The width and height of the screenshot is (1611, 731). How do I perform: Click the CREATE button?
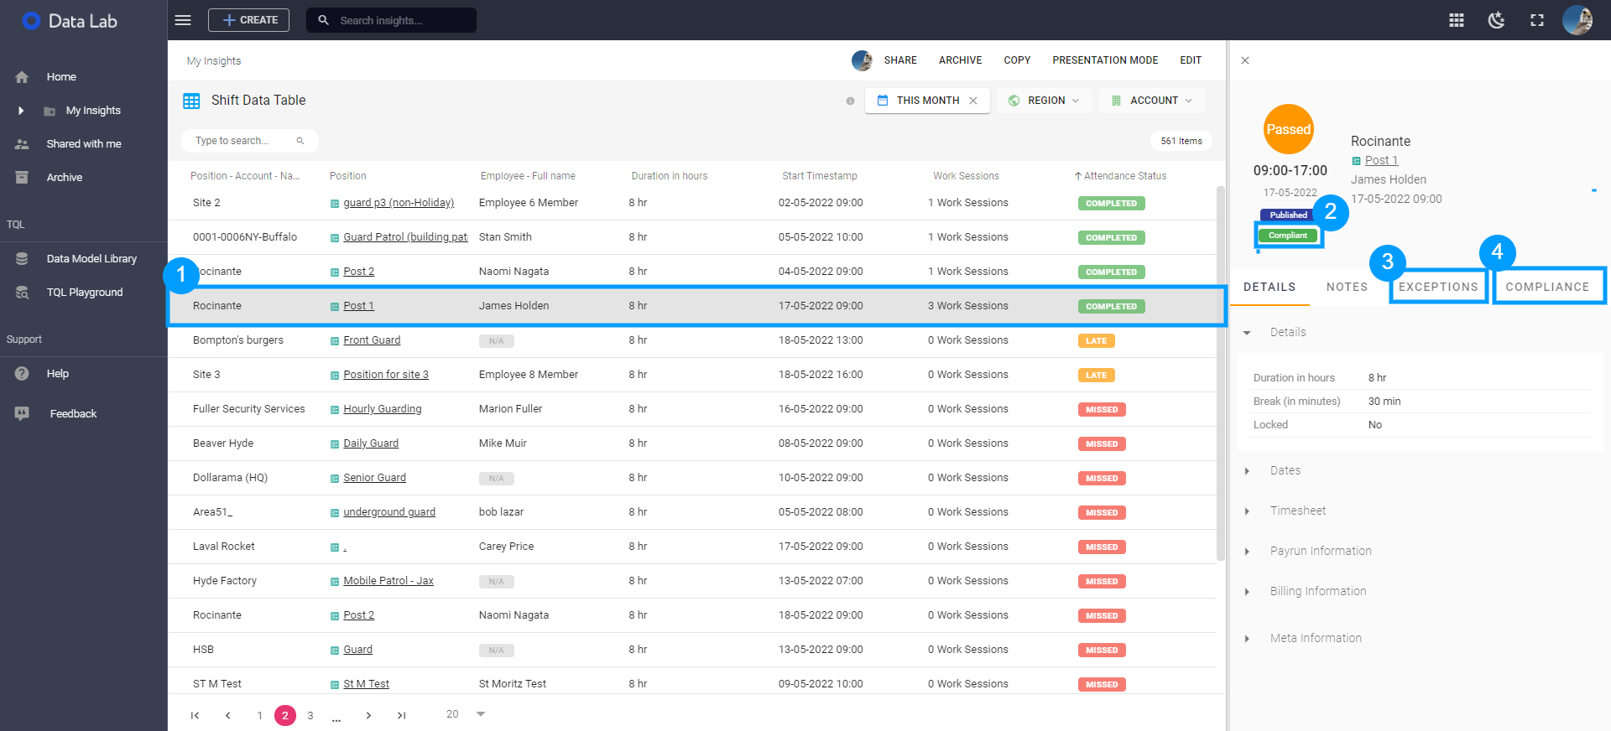point(249,20)
